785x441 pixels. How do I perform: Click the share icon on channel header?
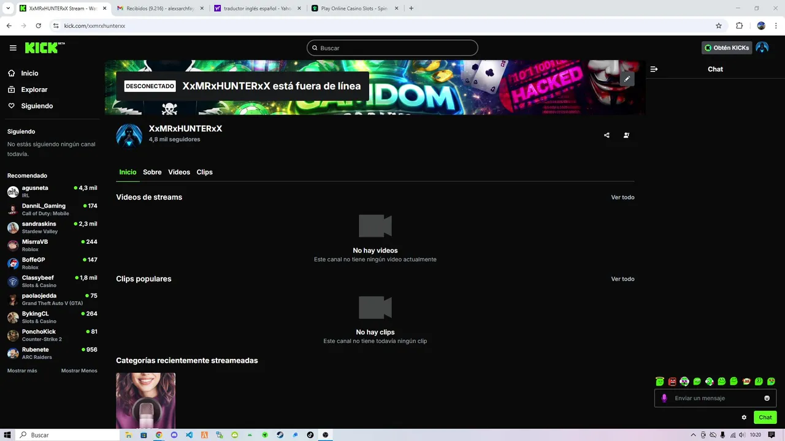607,135
